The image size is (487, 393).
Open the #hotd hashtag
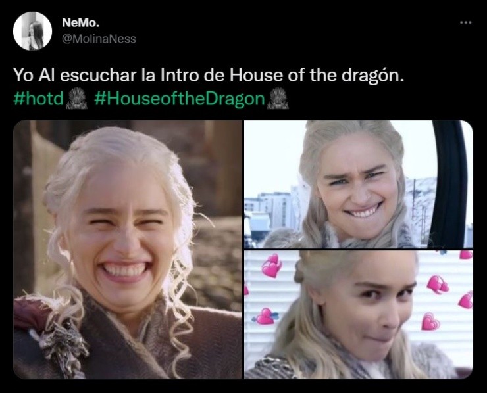pos(39,99)
